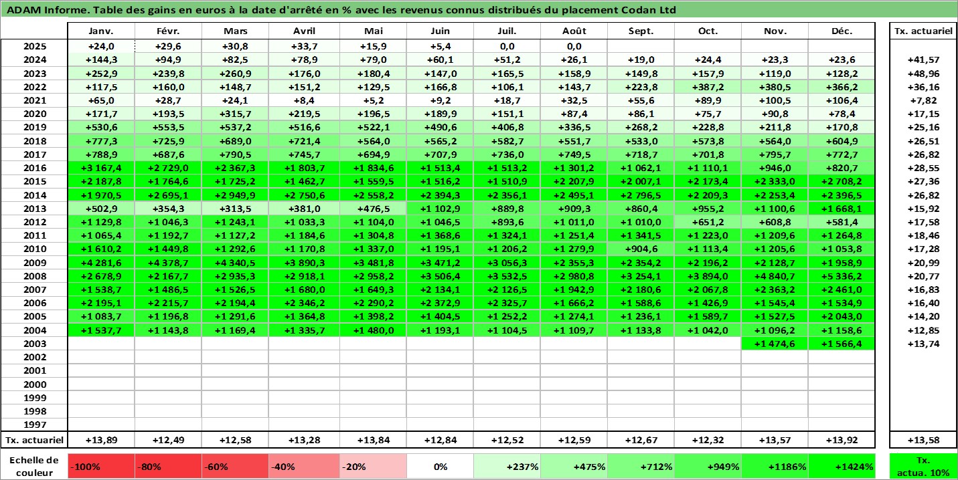This screenshot has height=480, width=958.
Task: Click the Mai column header
Action: click(373, 31)
